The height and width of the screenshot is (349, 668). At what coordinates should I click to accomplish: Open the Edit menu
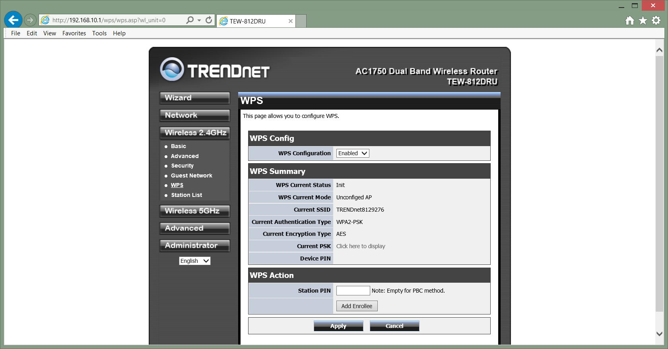coord(32,33)
